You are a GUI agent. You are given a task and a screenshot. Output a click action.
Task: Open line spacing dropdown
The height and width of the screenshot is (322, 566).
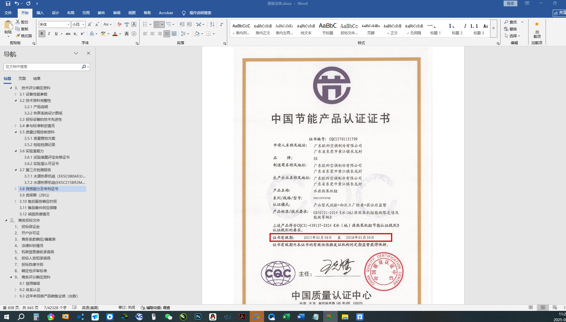[x=185, y=34]
